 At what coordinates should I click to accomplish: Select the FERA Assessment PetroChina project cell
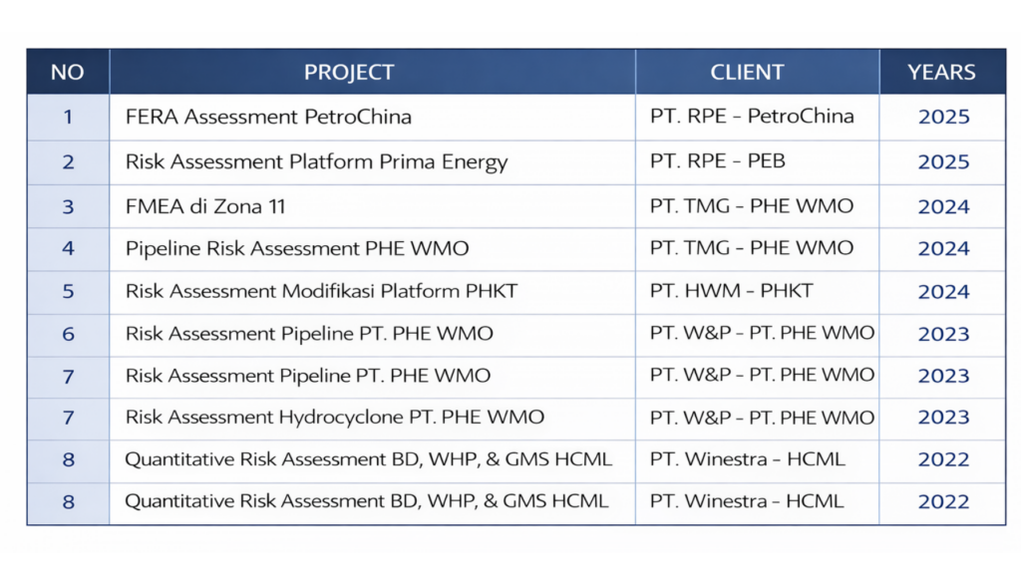[x=268, y=117]
